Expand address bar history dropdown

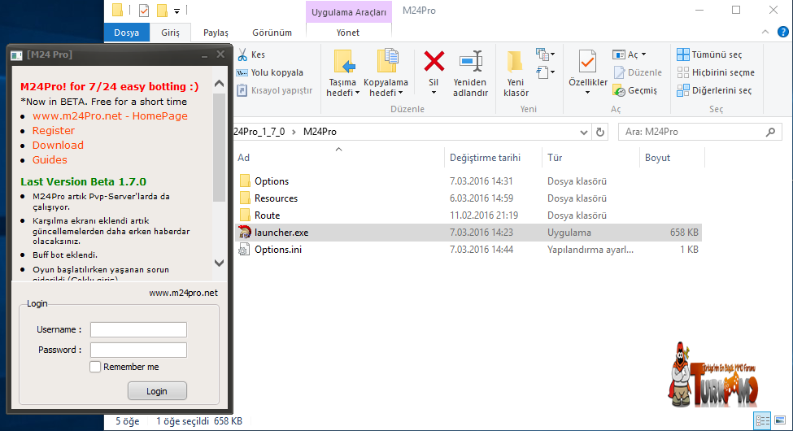(584, 132)
